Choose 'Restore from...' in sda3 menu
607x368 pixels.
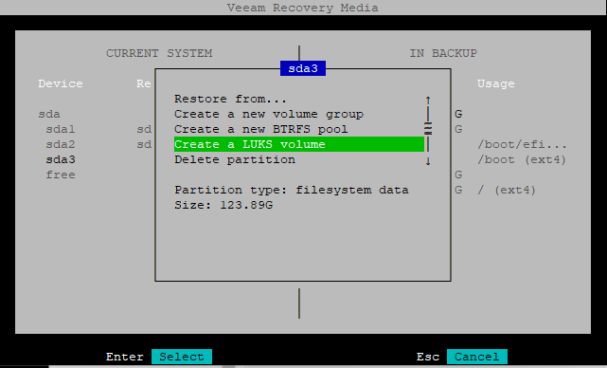230,99
